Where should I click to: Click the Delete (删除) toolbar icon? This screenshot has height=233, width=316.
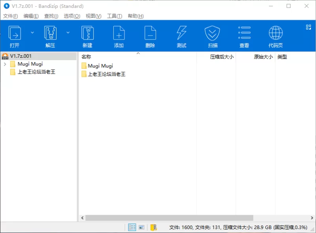tap(150, 33)
